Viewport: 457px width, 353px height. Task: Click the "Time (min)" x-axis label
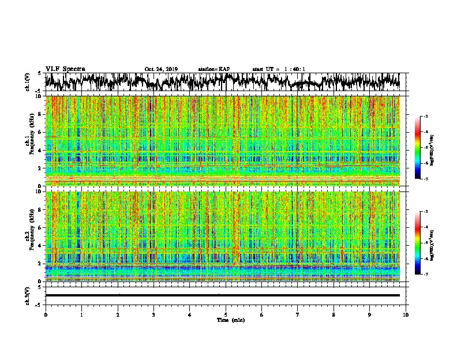(x=231, y=320)
